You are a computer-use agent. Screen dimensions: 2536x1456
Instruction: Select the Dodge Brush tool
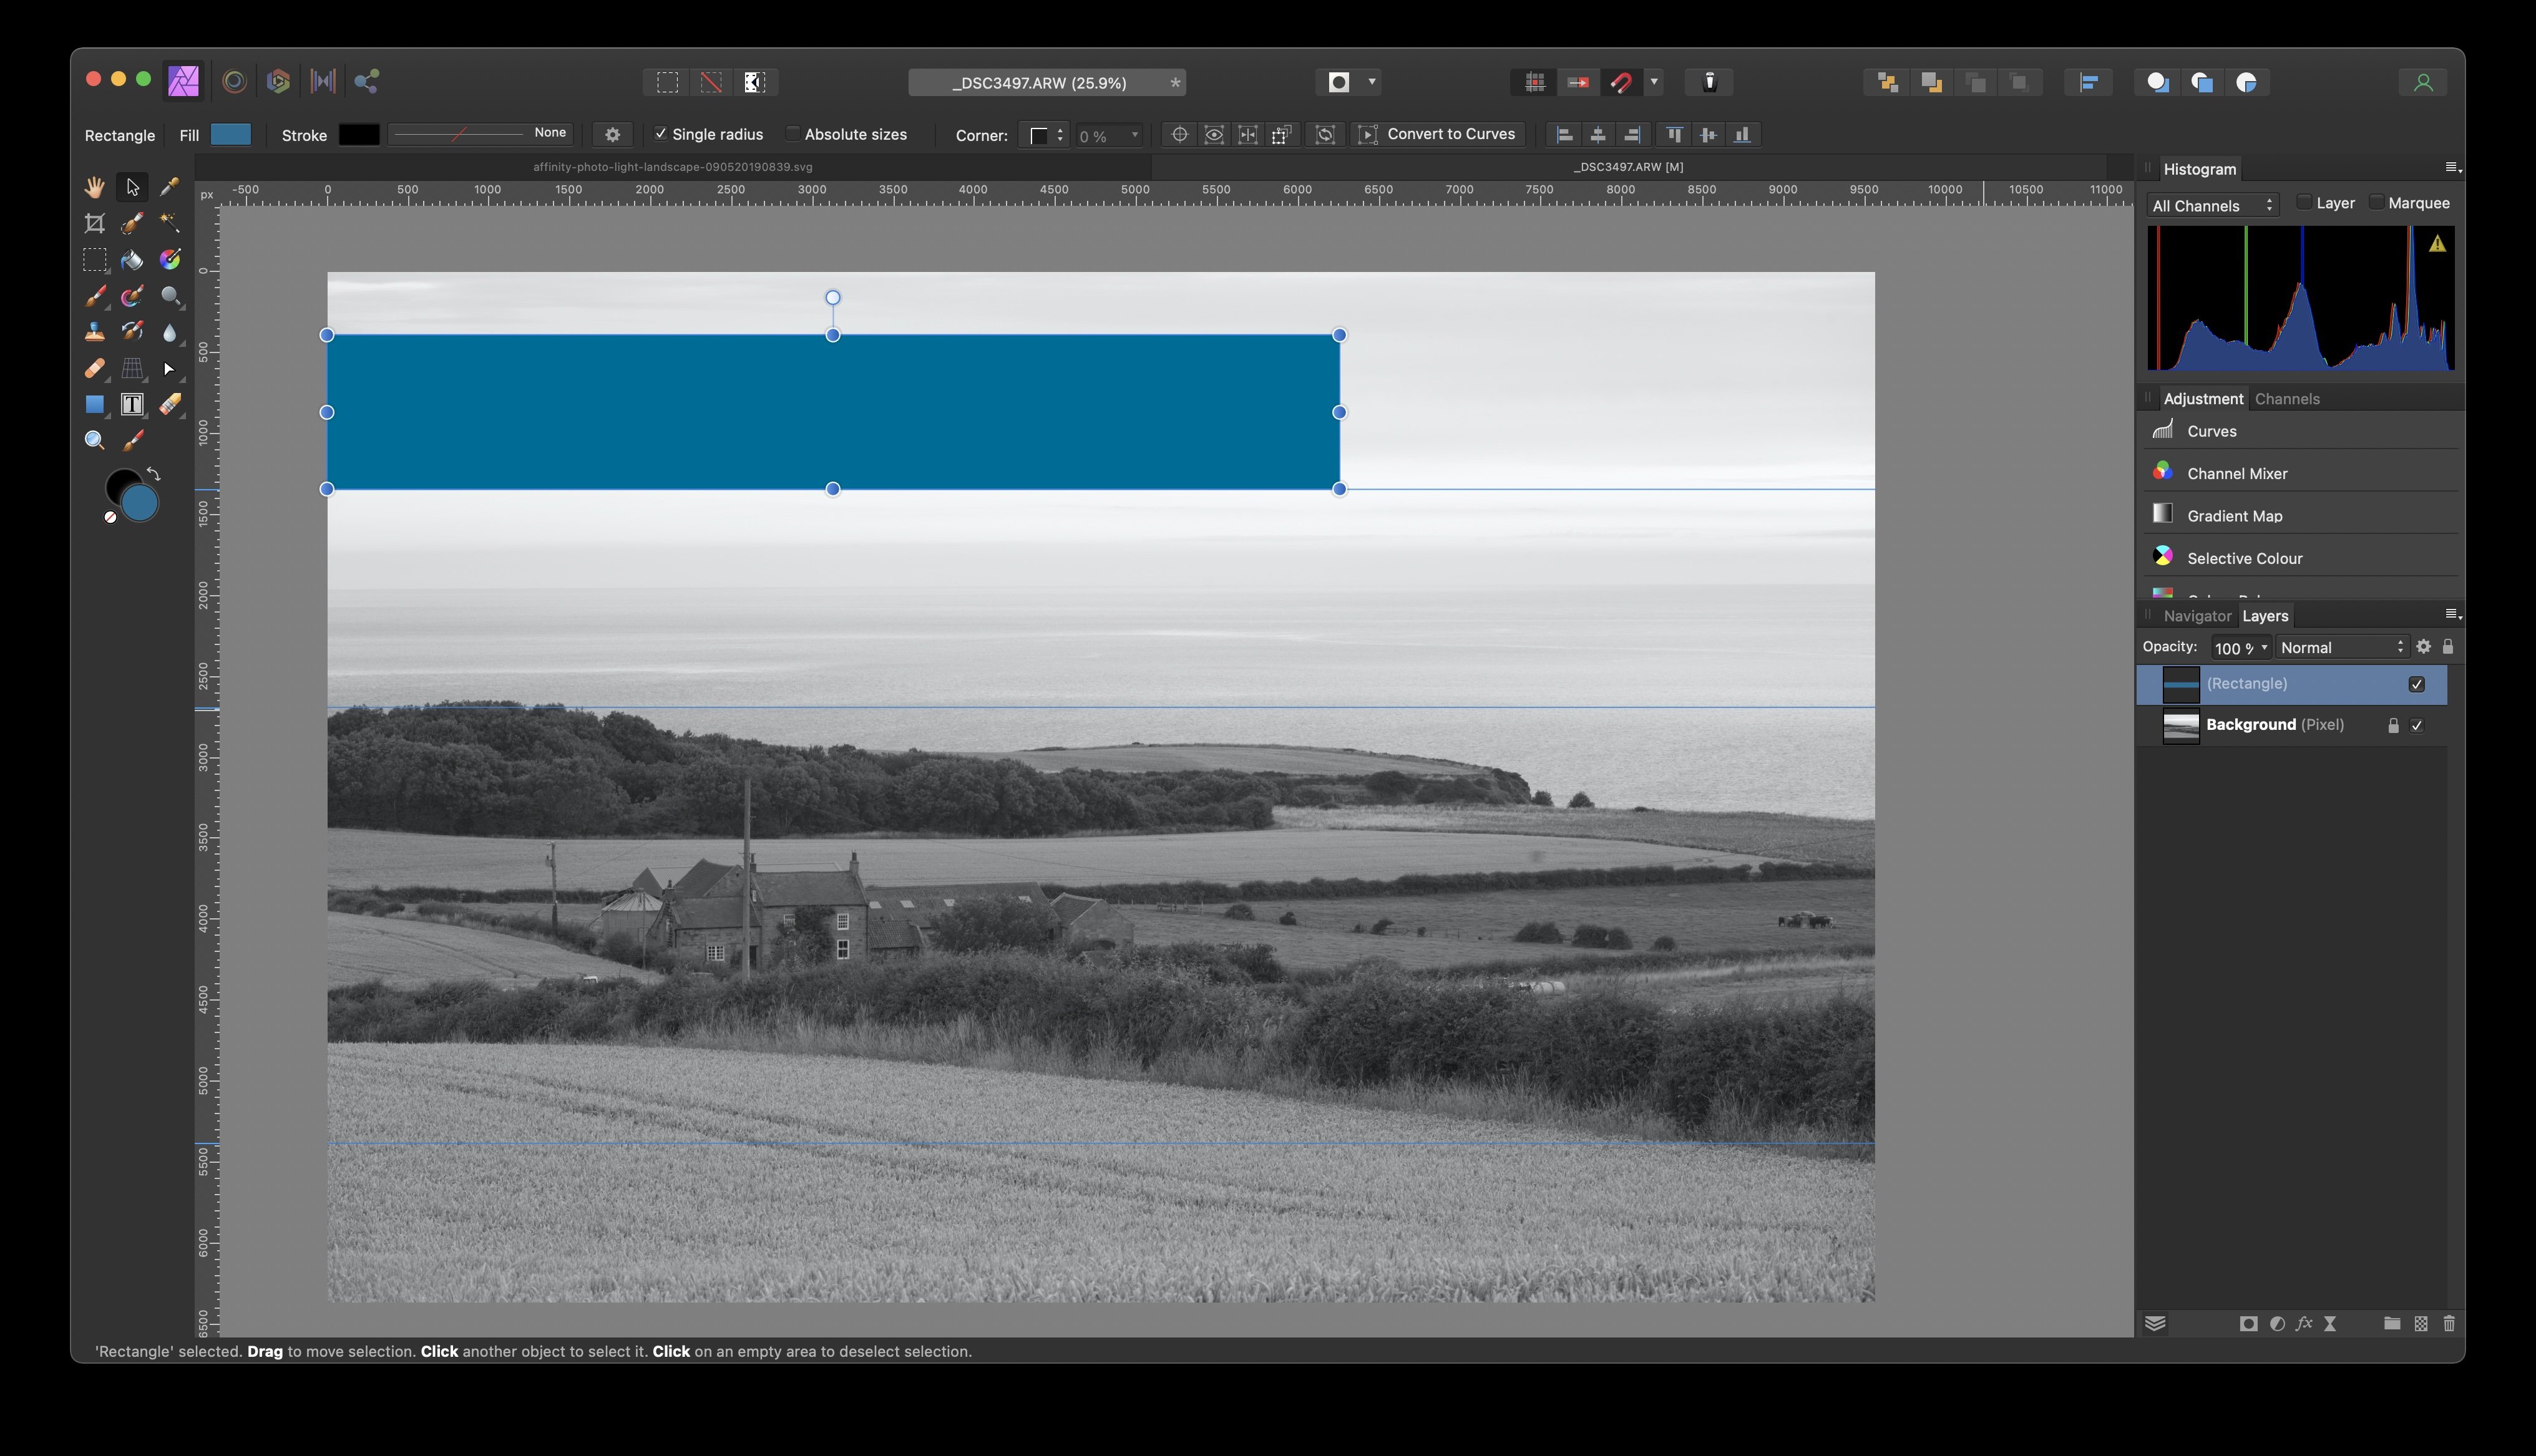tap(170, 296)
